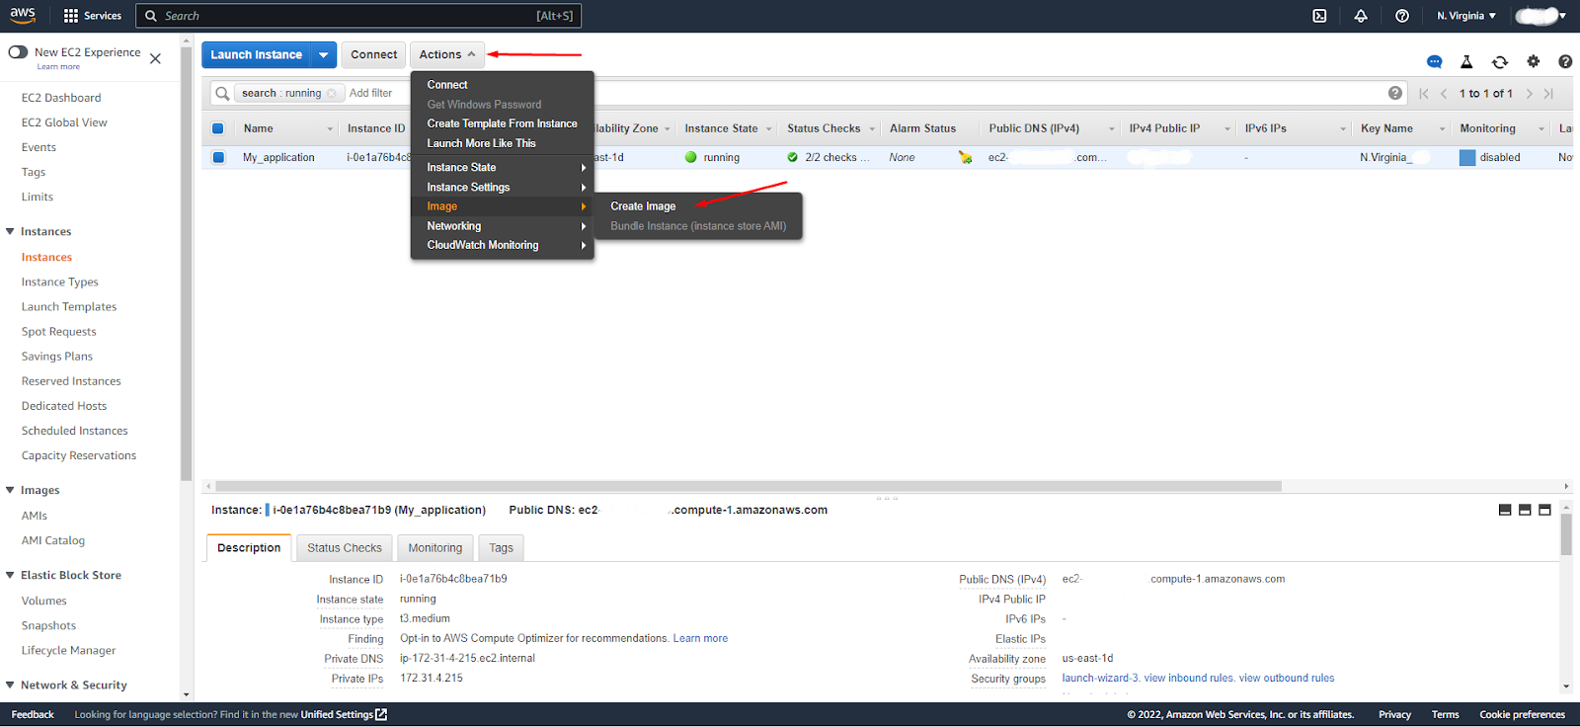Collapse the Network & Security section
This screenshot has width=1580, height=727.
coord(10,685)
